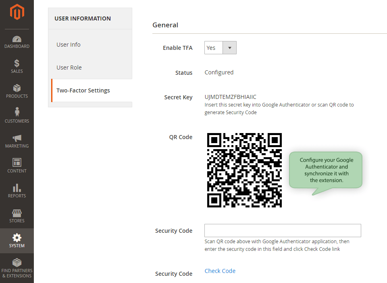Expand the Enable TFA dropdown arrow
Image resolution: width=387 pixels, height=283 pixels.
pos(229,48)
